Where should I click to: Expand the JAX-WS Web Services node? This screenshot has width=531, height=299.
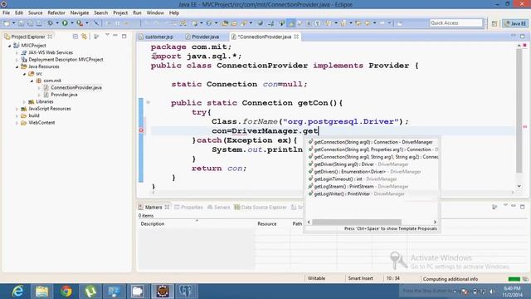point(17,52)
